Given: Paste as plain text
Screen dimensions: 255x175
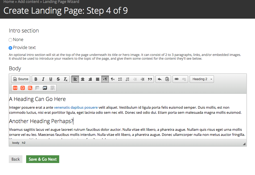Looking at the screenshot, I should point(167,79).
